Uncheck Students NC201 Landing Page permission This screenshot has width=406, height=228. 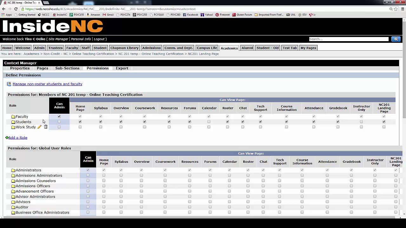tap(384, 122)
